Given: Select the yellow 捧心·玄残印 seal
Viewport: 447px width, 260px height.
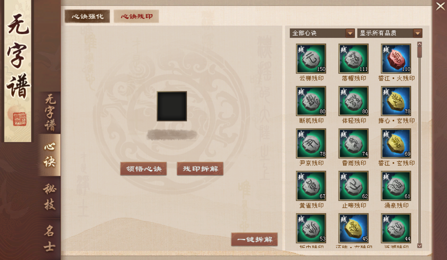Looking at the screenshot, I should [x=396, y=101].
